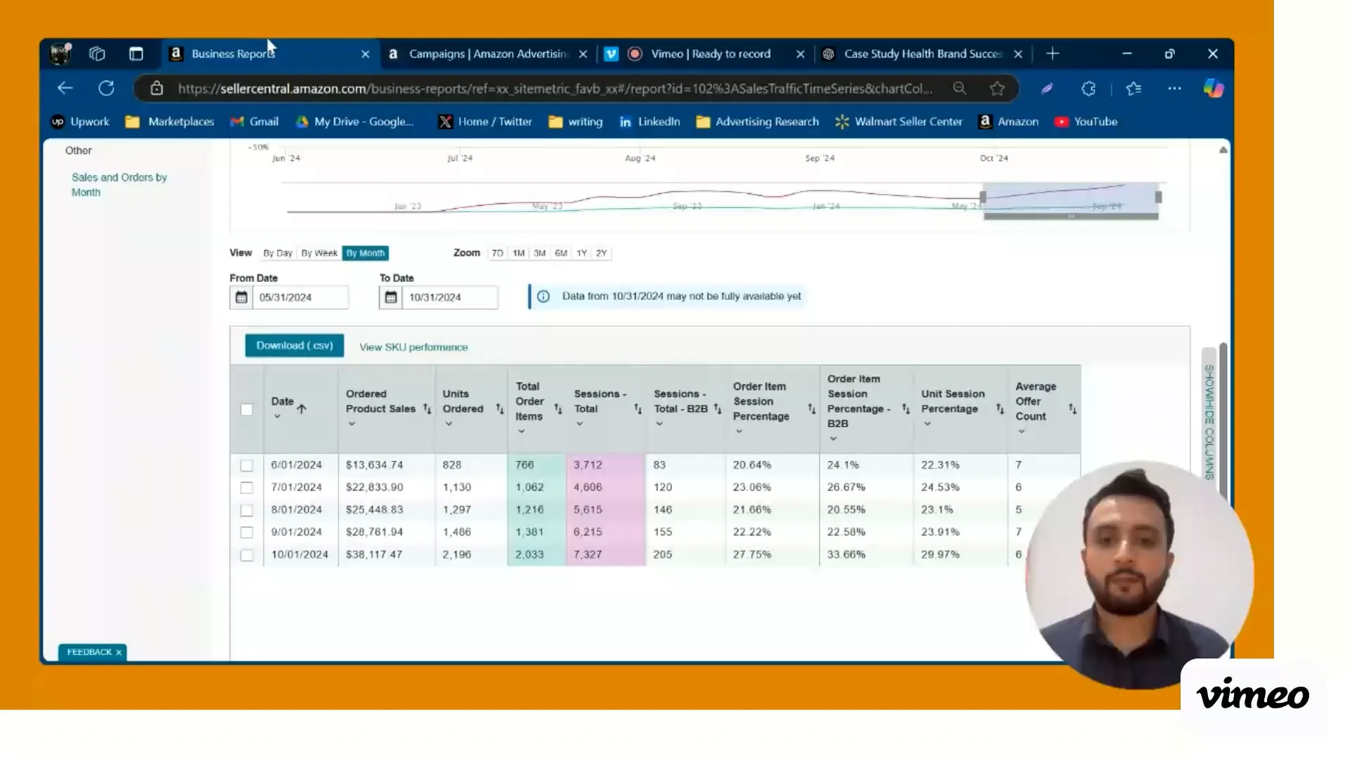
Task: Click the From Date input field
Action: (x=300, y=297)
